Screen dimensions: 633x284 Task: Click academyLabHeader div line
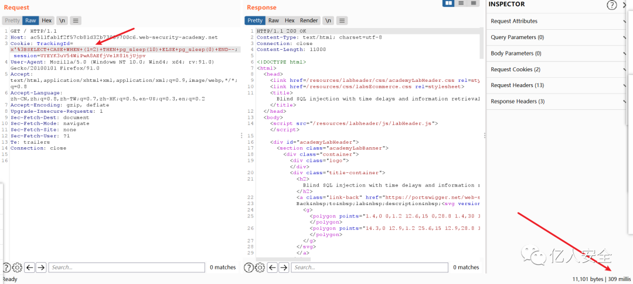[x=315, y=142]
